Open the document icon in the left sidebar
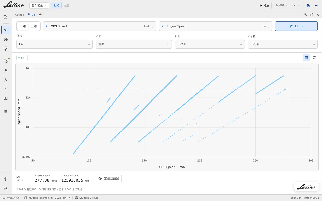Screen dimensions: 322x201 pos(6,17)
